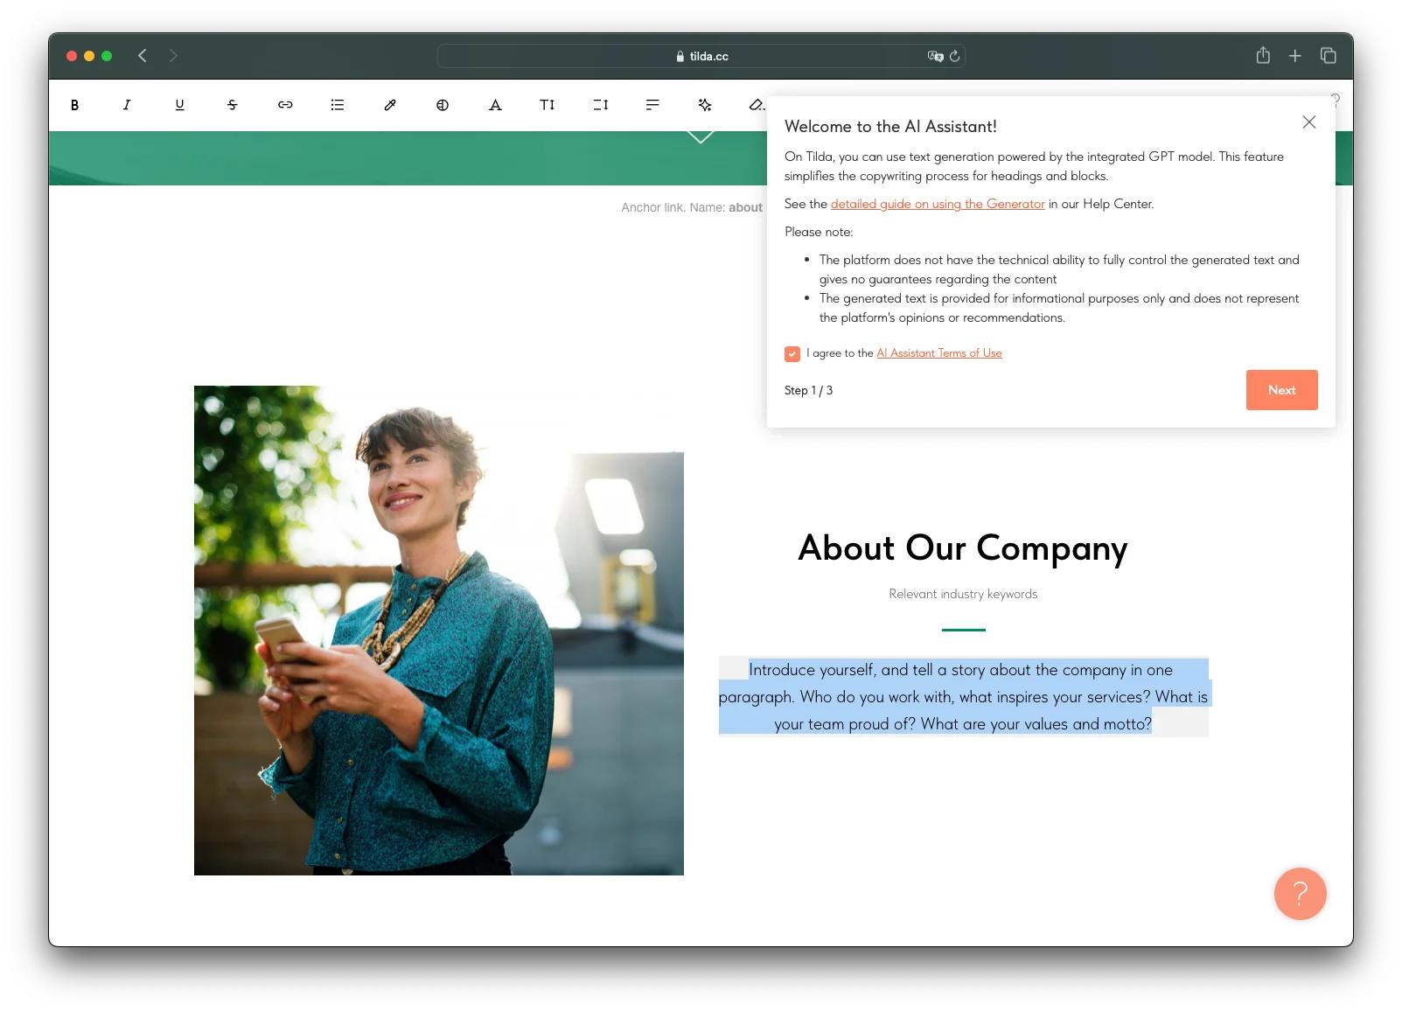The height and width of the screenshot is (1011, 1402).
Task: Toggle bold formatting in the text toolbar
Action: point(74,105)
